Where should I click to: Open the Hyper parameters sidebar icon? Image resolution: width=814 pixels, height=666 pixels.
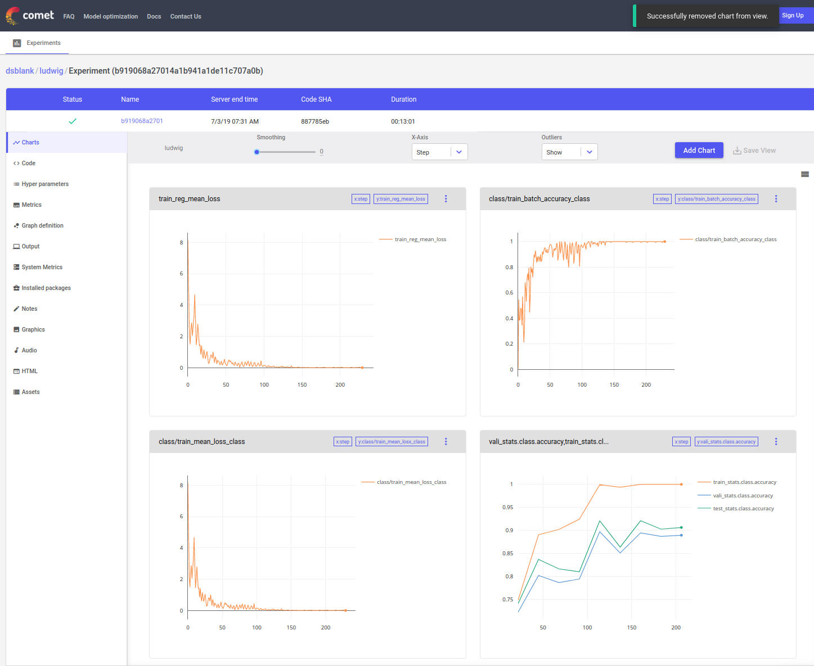16,184
